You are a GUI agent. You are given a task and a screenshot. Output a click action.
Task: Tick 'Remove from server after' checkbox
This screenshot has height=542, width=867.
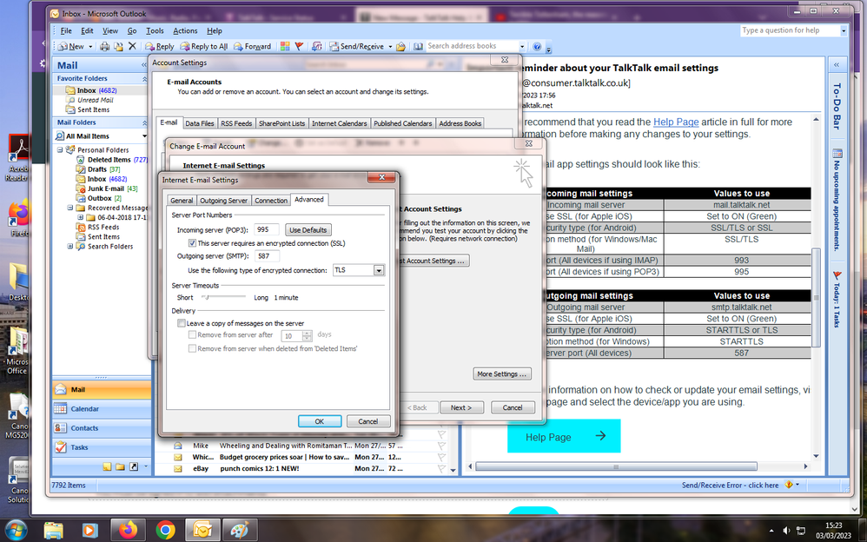point(192,334)
